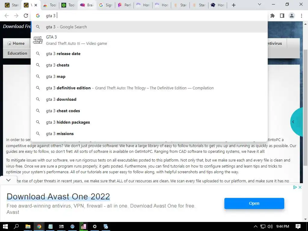Open a new browser tab
Viewport: 308px width, 231px height.
pyautogui.click(x=233, y=5)
